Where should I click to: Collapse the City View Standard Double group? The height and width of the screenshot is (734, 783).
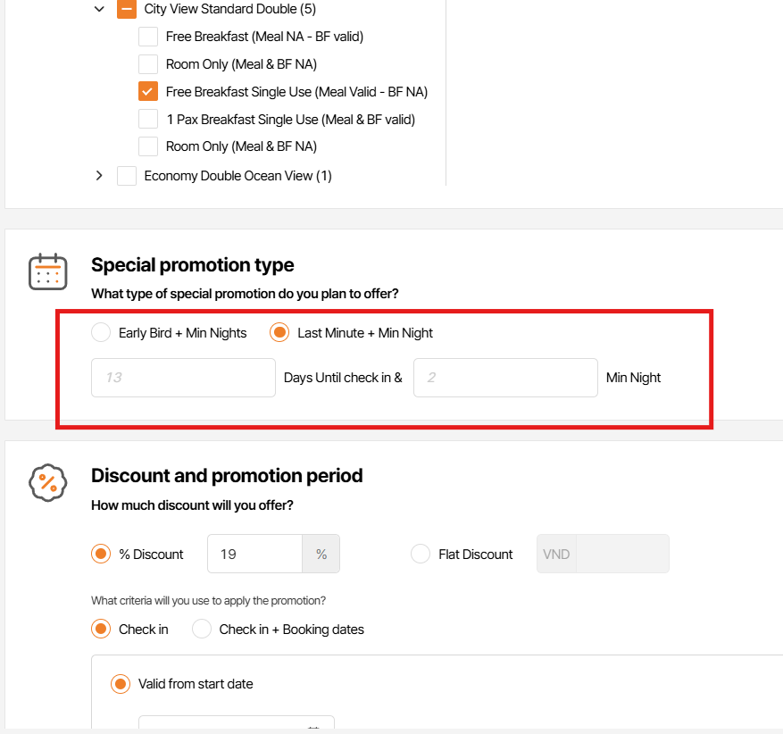pos(99,10)
